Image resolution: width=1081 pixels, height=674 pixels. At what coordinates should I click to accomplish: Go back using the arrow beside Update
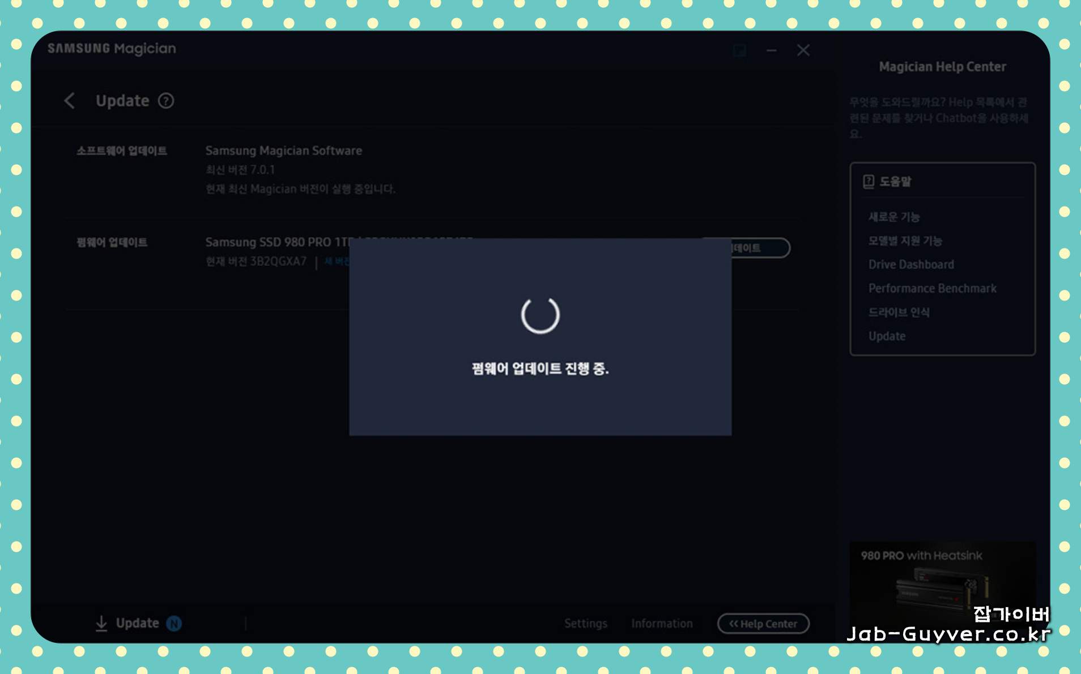[69, 101]
